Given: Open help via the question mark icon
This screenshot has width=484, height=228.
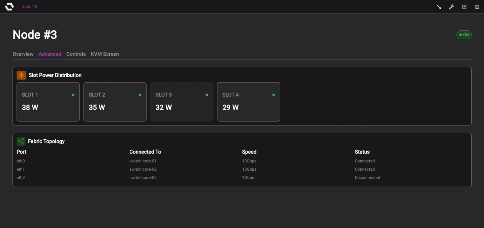Looking at the screenshot, I should point(464,7).
